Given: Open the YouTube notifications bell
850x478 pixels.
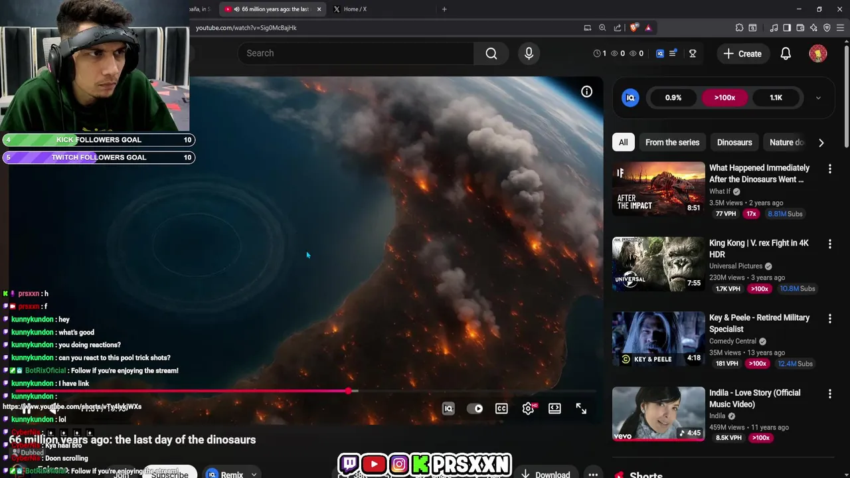Looking at the screenshot, I should 786,54.
